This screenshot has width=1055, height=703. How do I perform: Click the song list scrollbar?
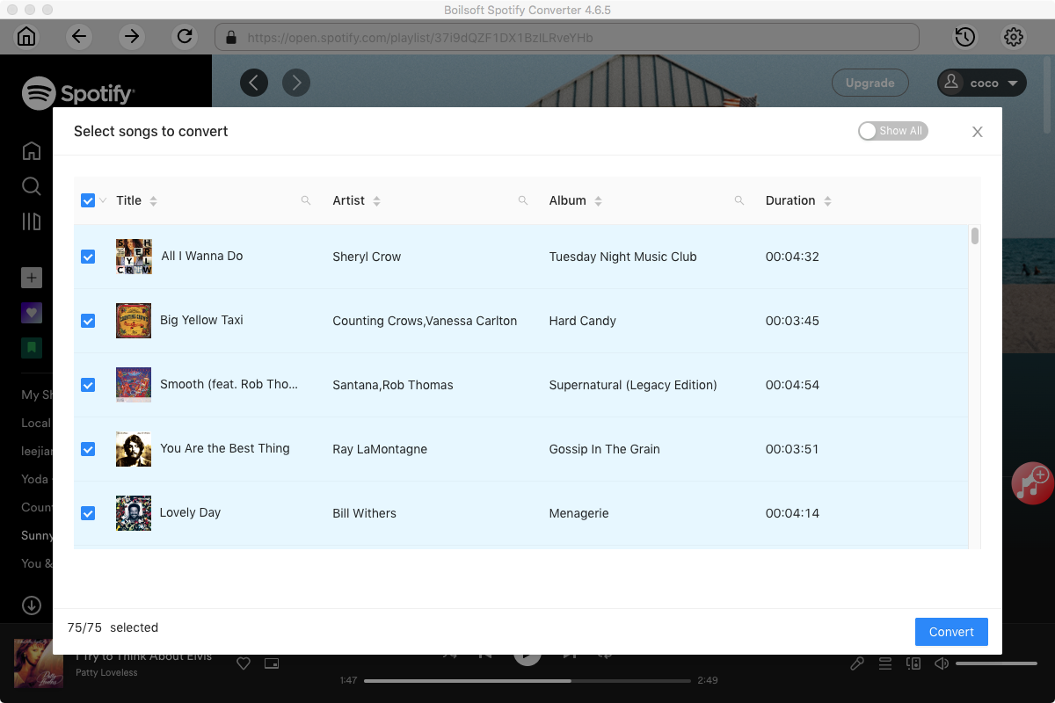tap(975, 236)
